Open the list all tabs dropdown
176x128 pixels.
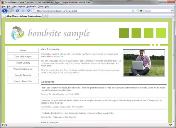173,16
